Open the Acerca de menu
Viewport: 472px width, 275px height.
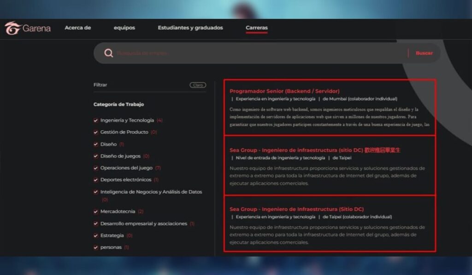(77, 28)
